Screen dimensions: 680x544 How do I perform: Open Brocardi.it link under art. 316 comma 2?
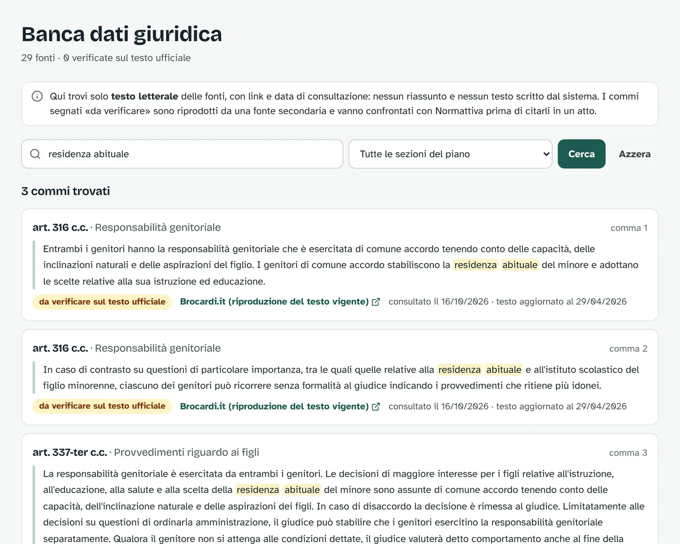(x=280, y=407)
